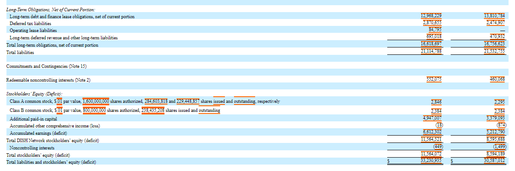Click the 30,587,012 total liabilities and equity value

click(x=495, y=161)
